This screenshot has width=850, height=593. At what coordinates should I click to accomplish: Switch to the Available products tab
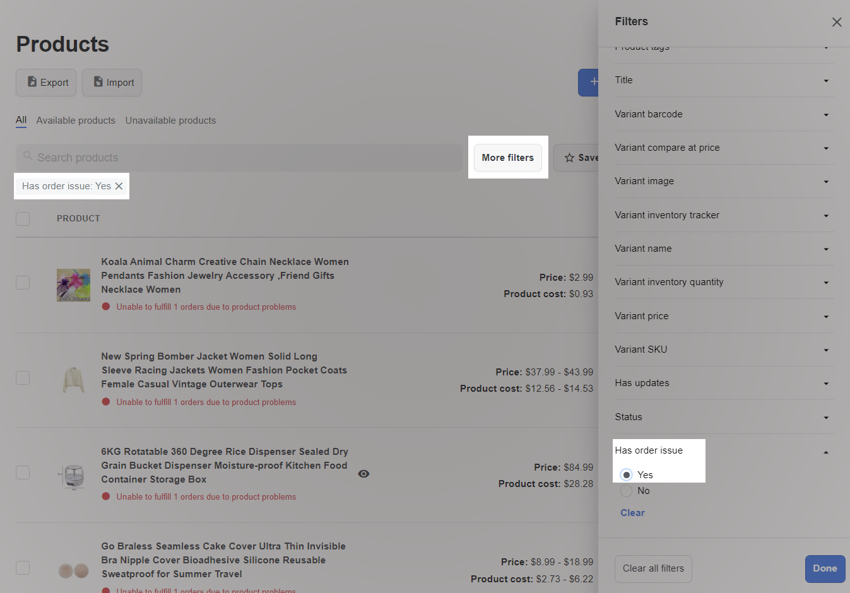click(76, 120)
